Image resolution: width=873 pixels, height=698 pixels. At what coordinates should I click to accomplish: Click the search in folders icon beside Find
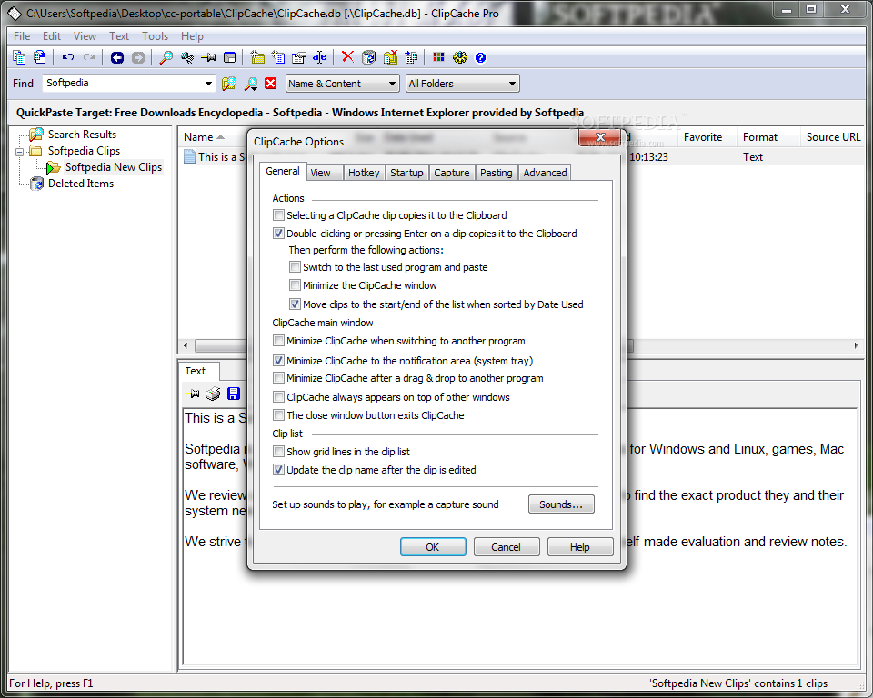(x=229, y=84)
